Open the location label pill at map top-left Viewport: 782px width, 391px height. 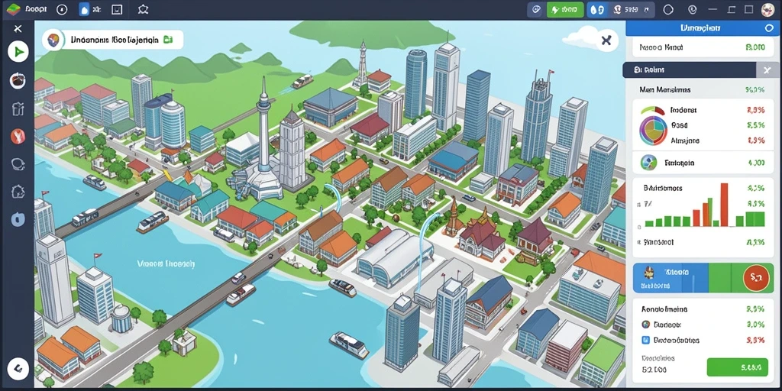click(113, 40)
